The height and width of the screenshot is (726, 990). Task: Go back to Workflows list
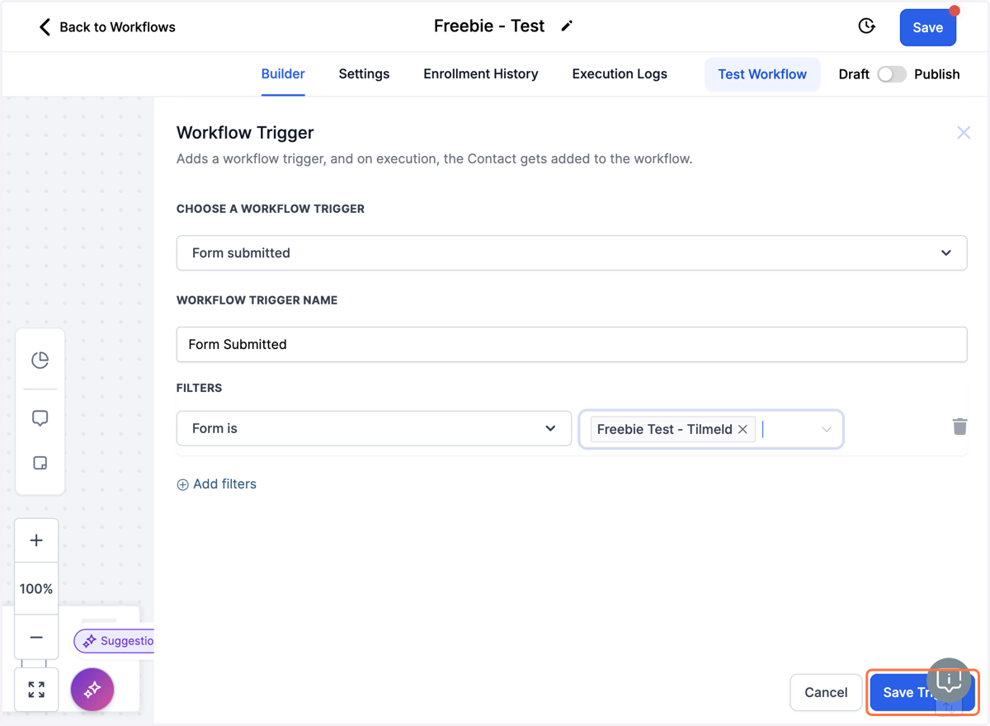pos(107,27)
